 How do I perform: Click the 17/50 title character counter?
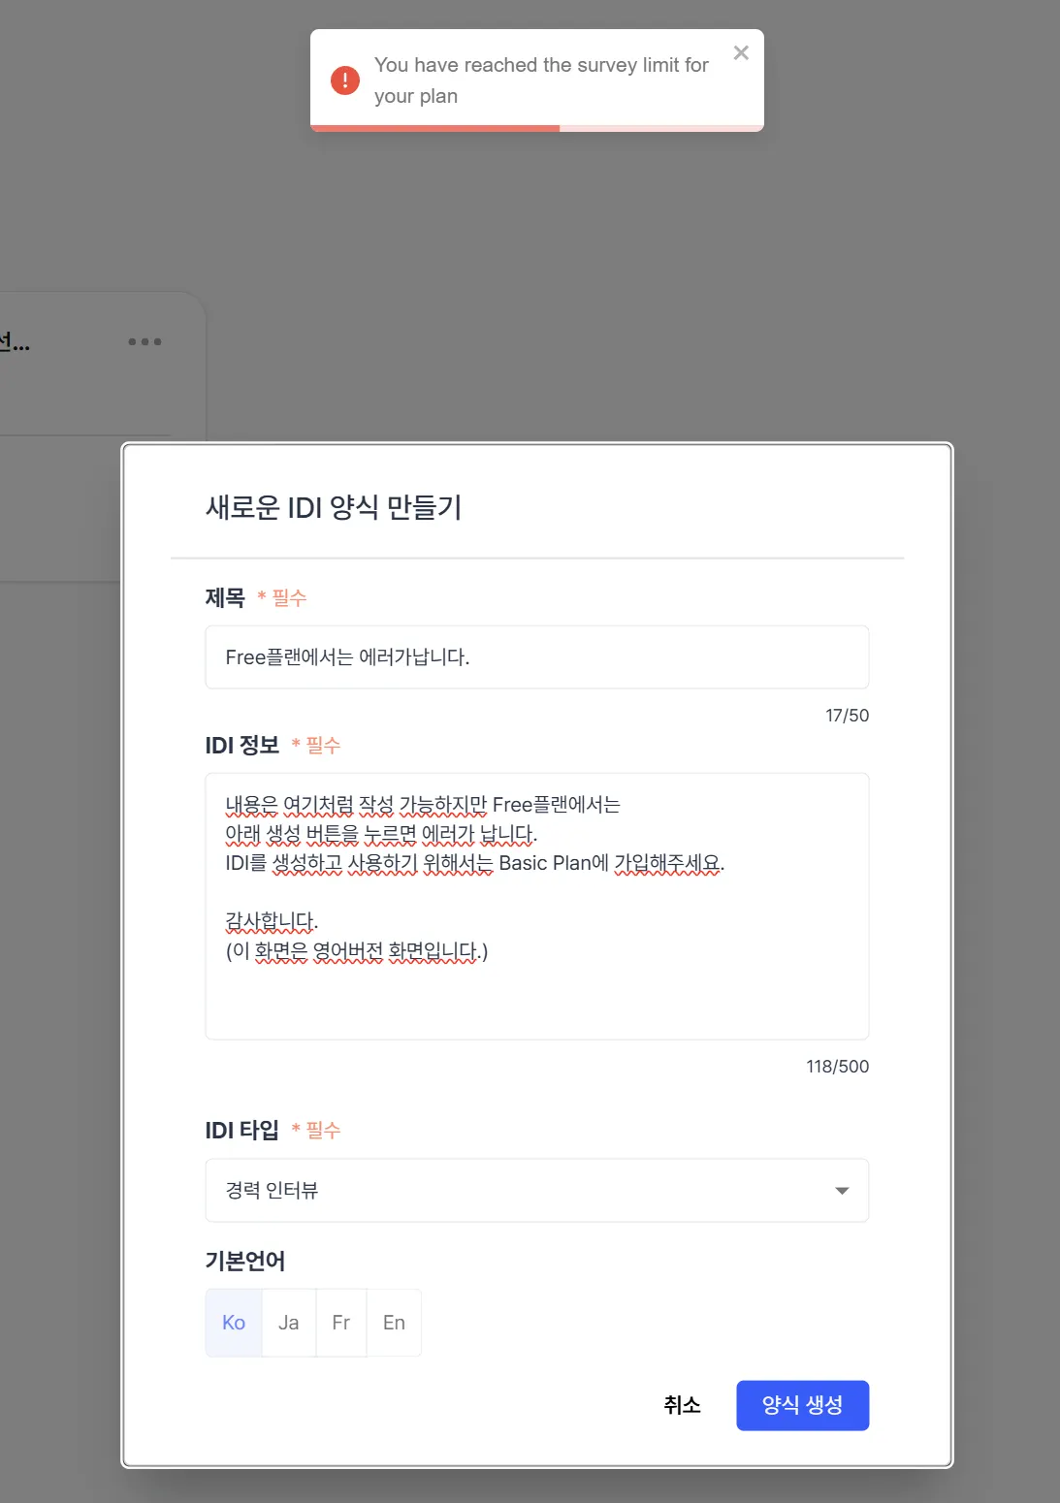(848, 716)
